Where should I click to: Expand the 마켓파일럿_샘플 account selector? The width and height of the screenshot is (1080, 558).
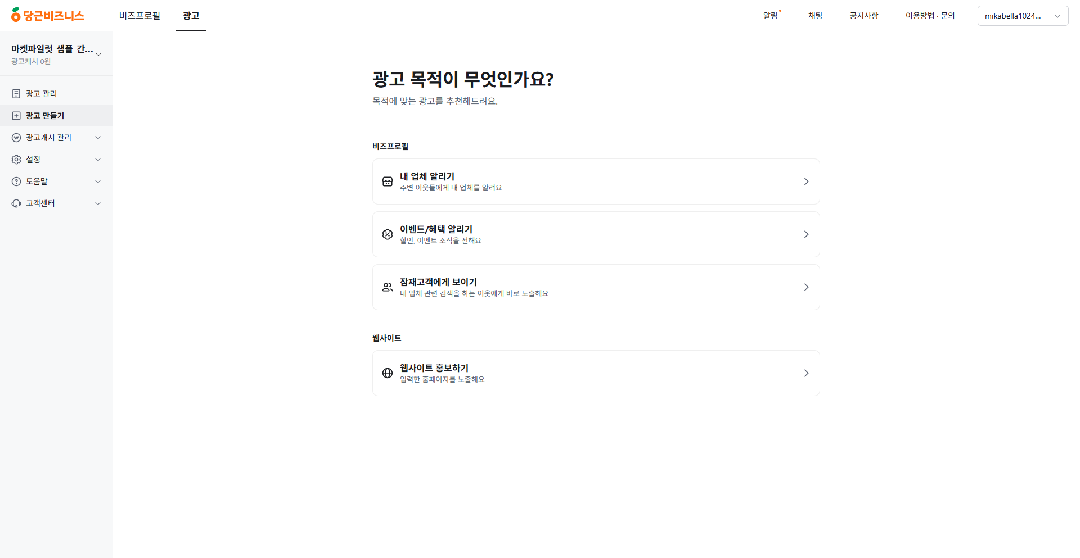tap(56, 54)
